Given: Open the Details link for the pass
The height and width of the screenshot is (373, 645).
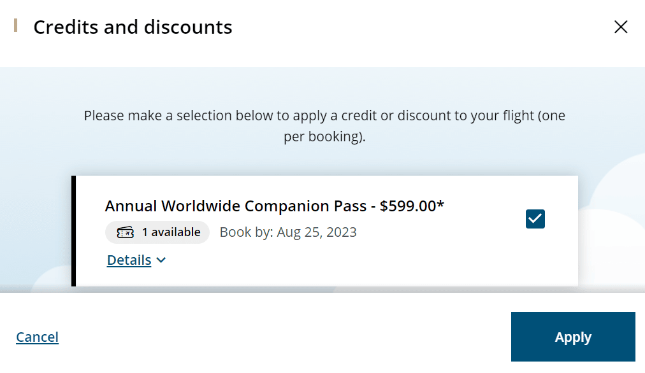Looking at the screenshot, I should [129, 260].
